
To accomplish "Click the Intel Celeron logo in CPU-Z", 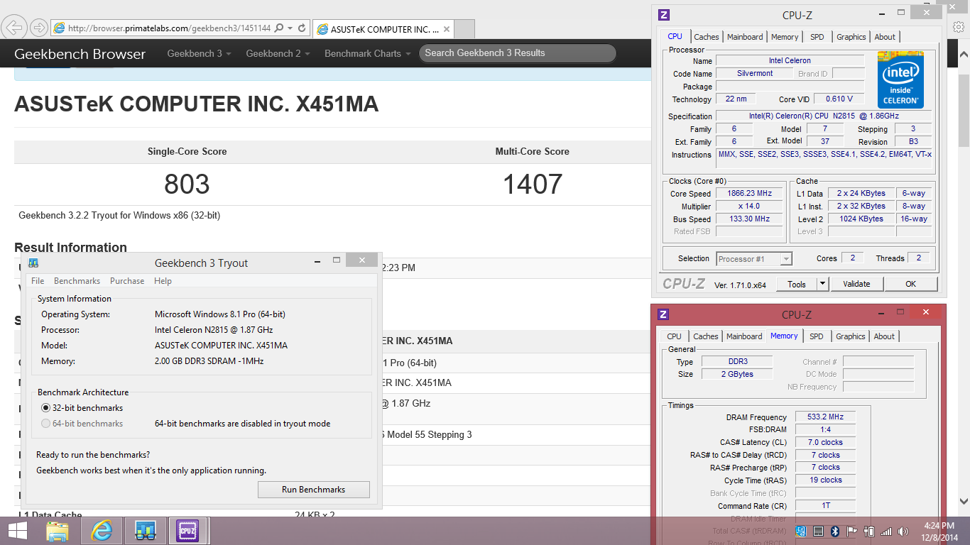I will pos(900,79).
